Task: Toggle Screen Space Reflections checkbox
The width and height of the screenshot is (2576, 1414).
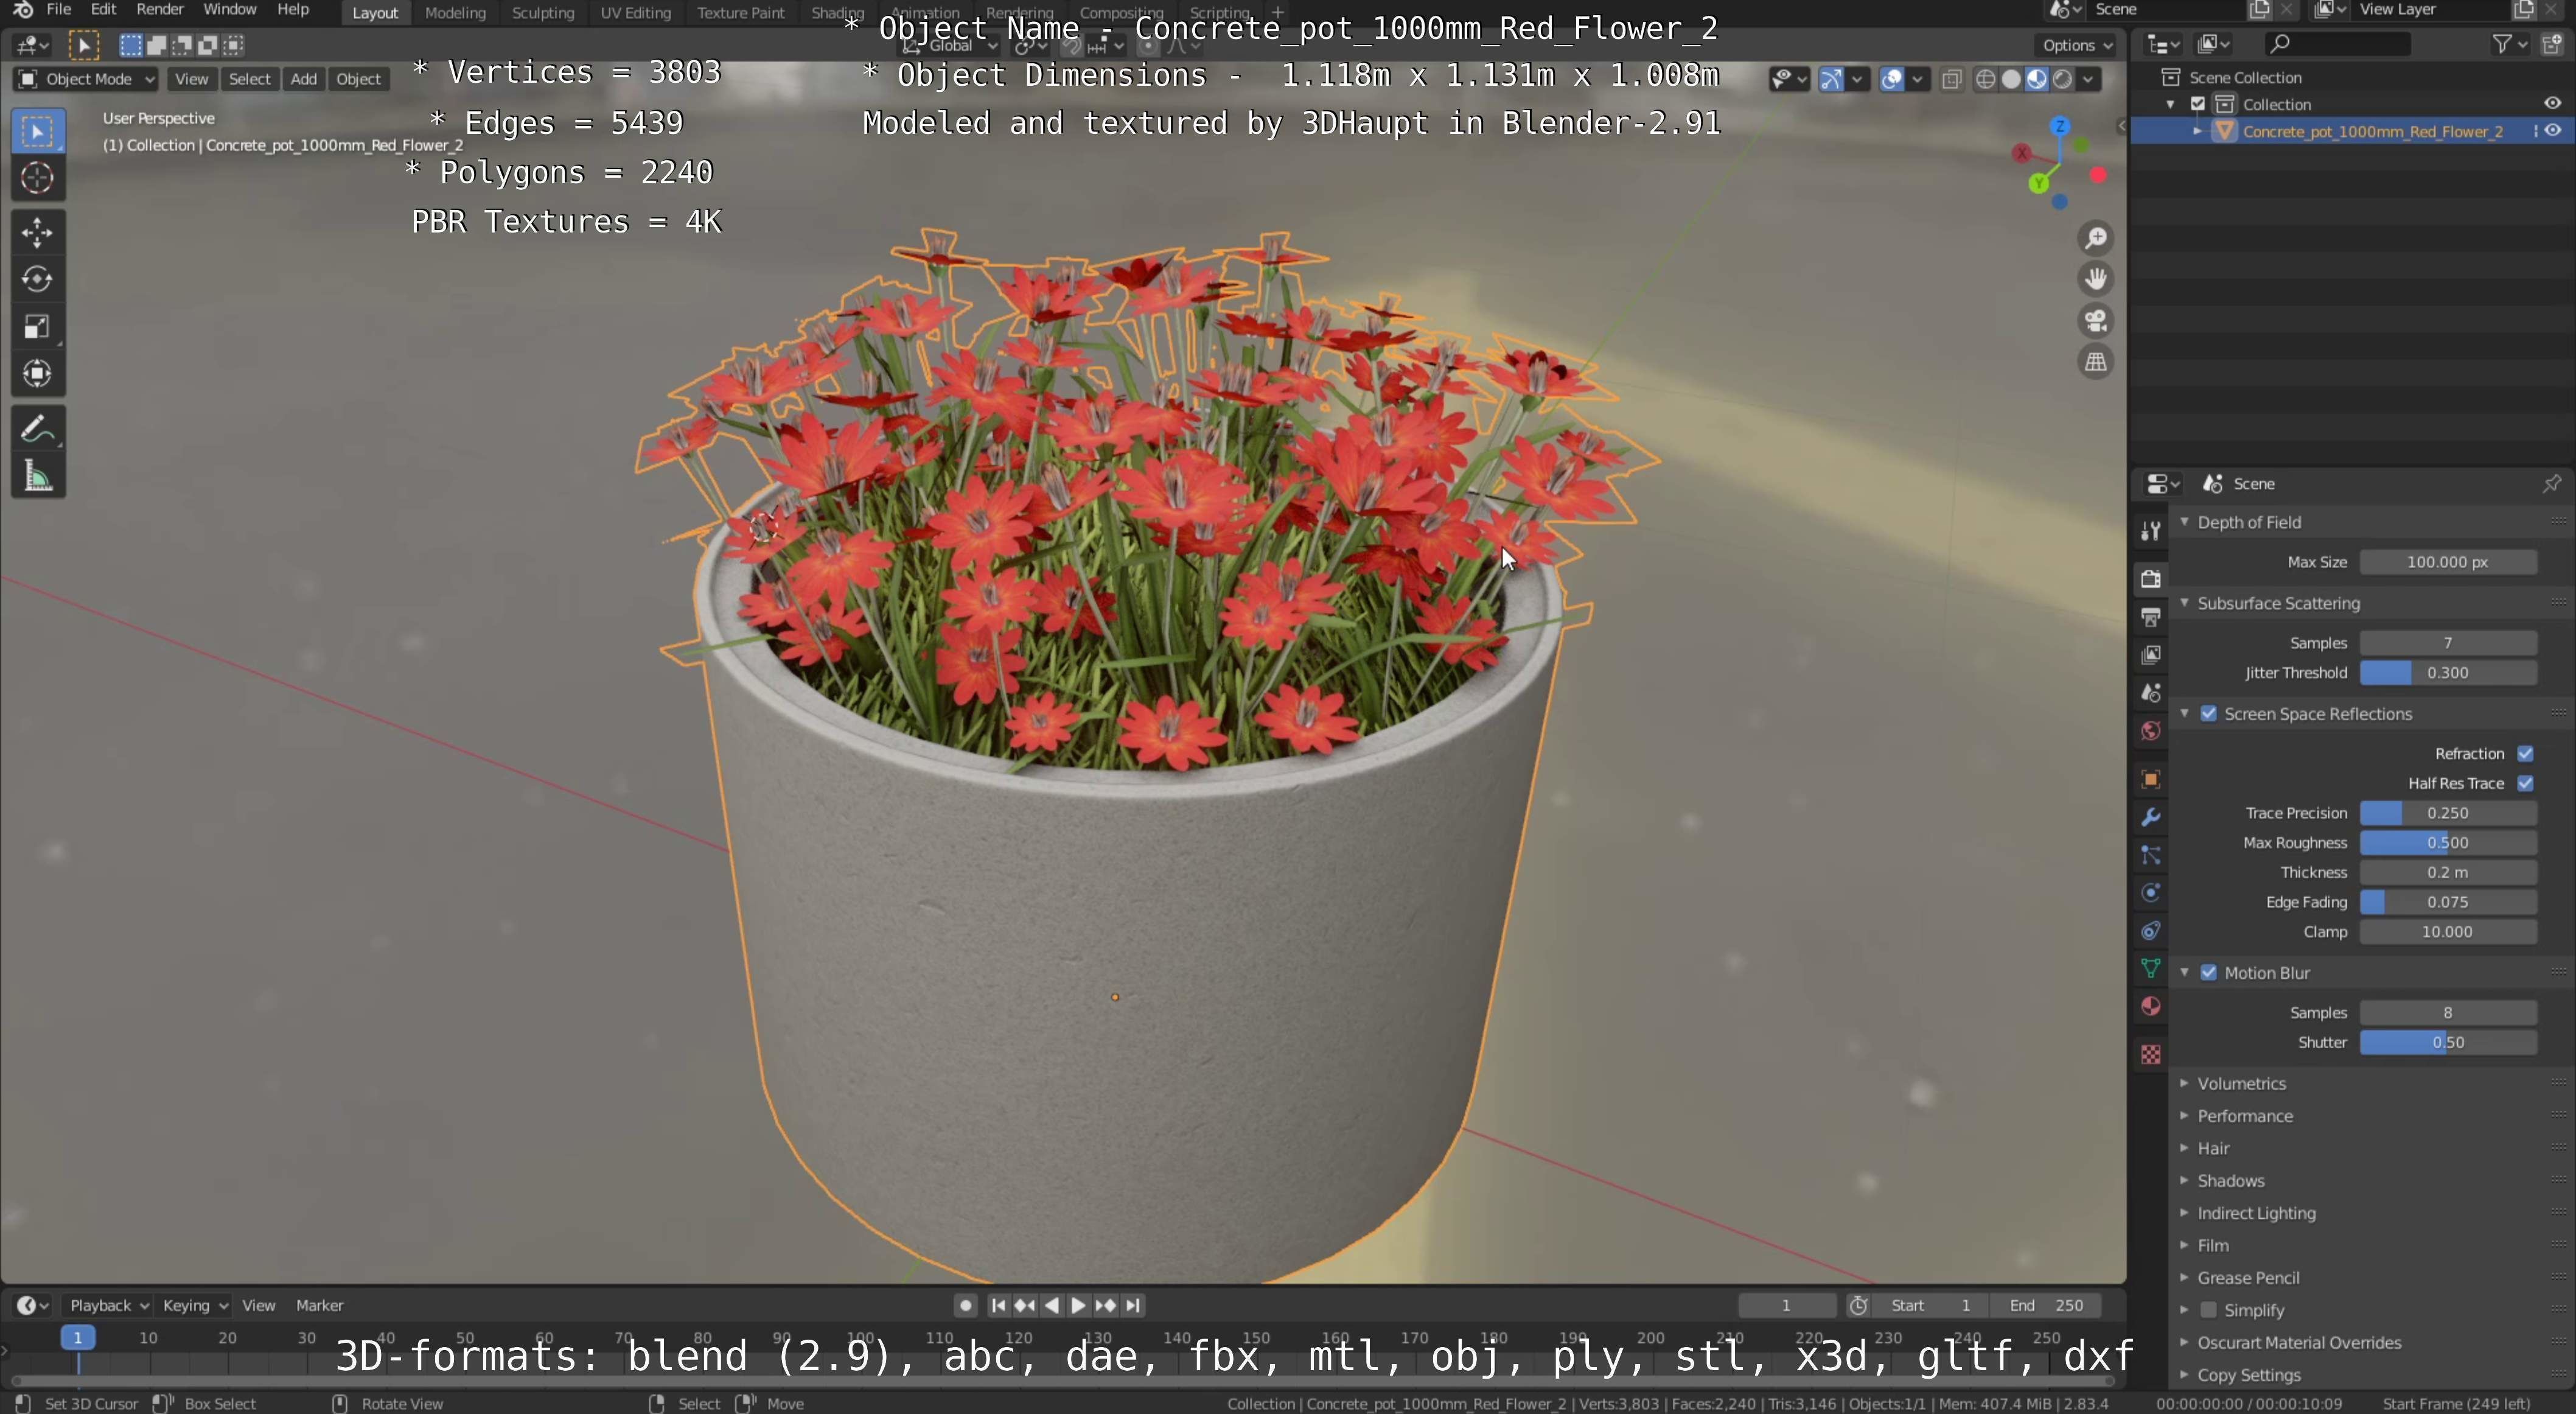Action: [x=2209, y=713]
